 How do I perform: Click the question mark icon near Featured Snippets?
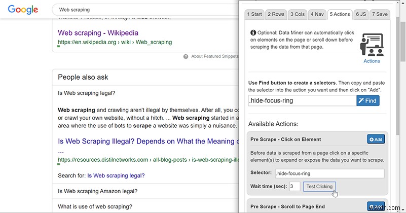pyautogui.click(x=186, y=56)
